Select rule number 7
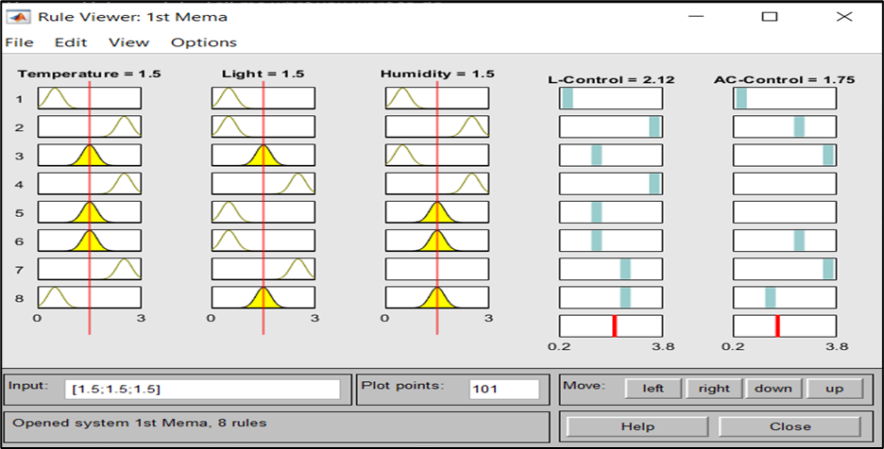Screen dimensions: 884x449 point(20,270)
